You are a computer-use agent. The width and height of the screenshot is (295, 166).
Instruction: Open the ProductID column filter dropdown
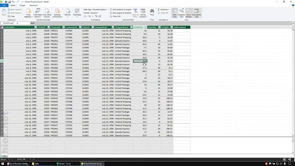point(64,27)
